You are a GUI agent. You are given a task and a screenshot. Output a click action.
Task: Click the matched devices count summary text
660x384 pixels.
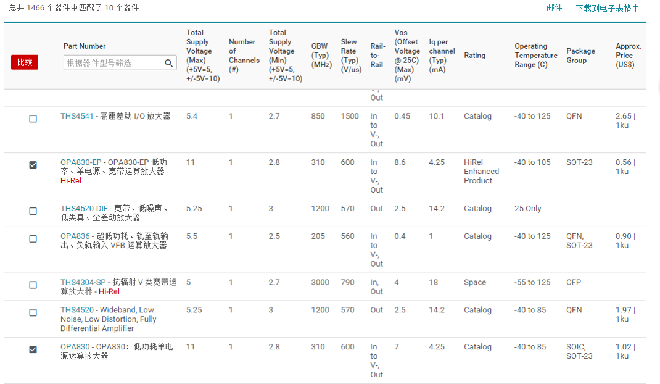[74, 7]
